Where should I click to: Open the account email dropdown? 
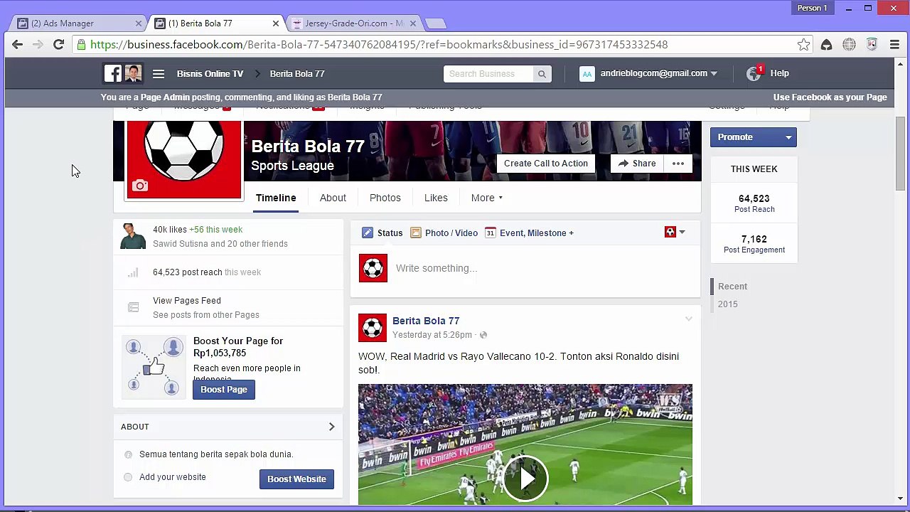(x=658, y=73)
